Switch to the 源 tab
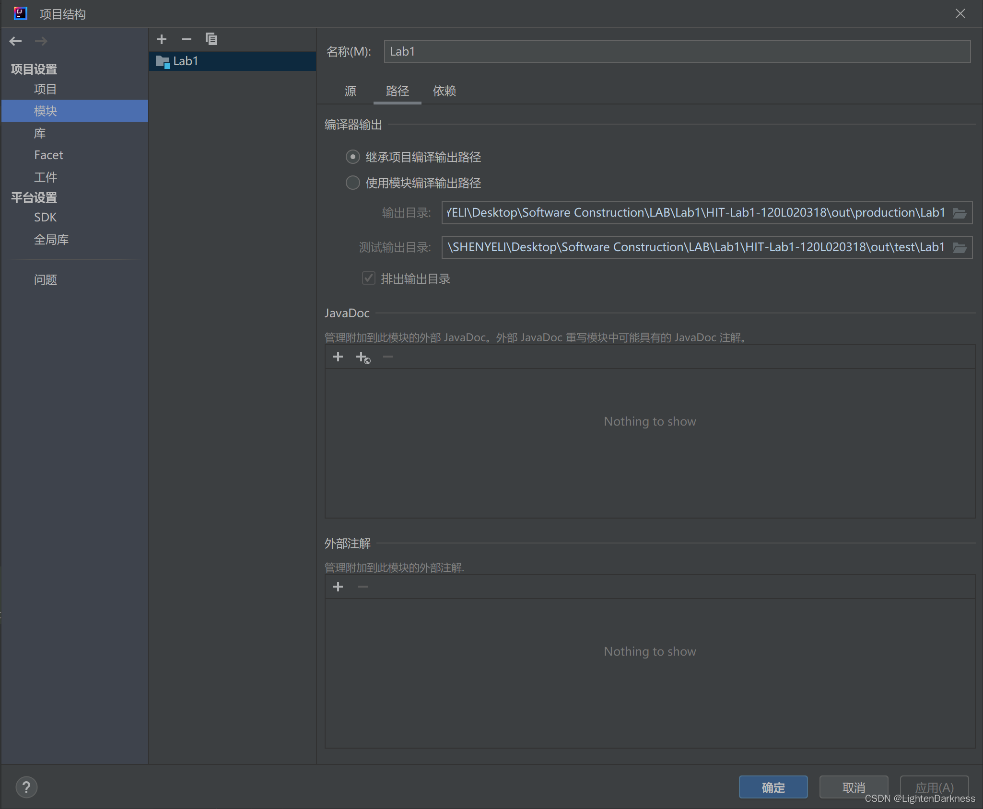The image size is (983, 809). click(351, 91)
